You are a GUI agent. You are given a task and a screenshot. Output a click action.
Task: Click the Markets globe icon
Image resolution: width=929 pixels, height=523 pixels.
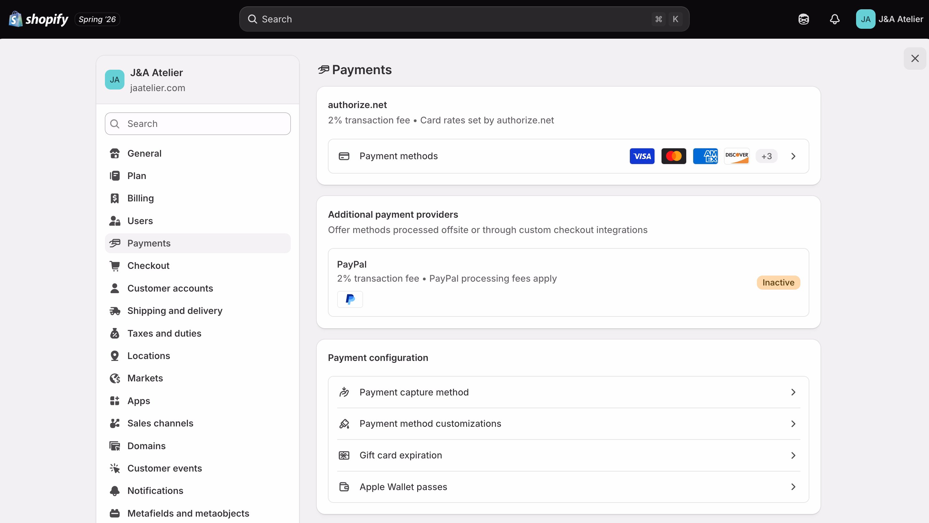(115, 378)
